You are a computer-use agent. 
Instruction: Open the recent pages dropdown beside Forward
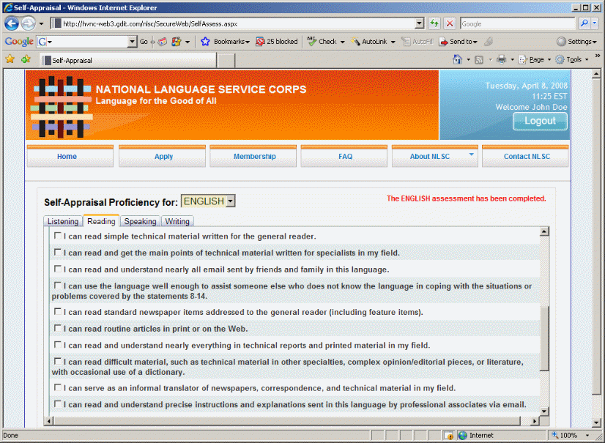click(x=41, y=24)
